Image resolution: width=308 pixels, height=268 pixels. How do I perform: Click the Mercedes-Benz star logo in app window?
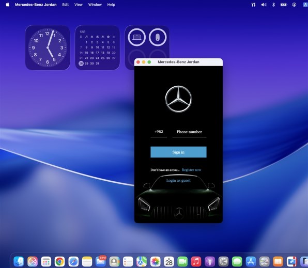click(x=178, y=99)
